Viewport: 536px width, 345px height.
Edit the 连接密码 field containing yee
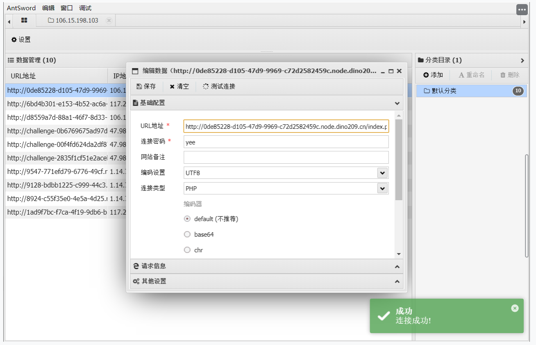pos(286,142)
